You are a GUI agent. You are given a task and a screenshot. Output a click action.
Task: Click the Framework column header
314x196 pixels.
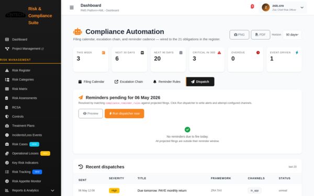coord(221,178)
